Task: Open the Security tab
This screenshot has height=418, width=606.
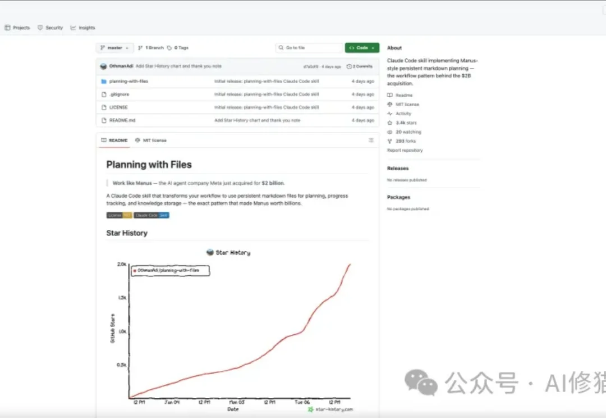Action: pyautogui.click(x=50, y=28)
